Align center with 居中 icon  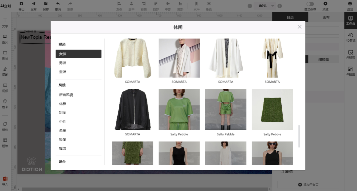(131, 4)
